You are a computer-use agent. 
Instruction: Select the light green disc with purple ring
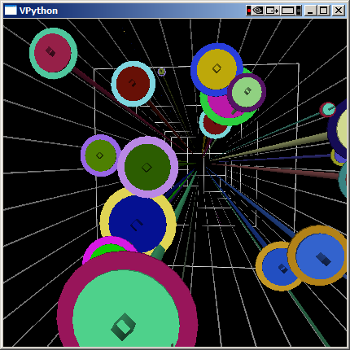[247, 92]
